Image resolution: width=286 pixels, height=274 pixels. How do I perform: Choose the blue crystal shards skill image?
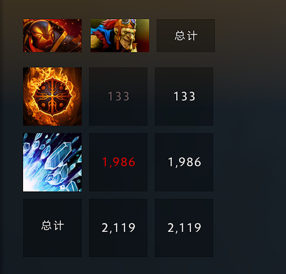click(52, 162)
